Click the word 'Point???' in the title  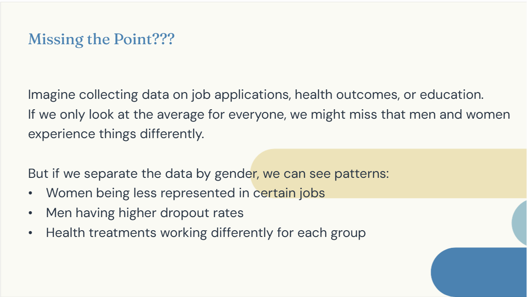pyautogui.click(x=144, y=39)
